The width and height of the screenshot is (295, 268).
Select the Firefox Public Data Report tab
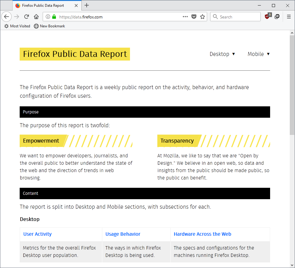pyautogui.click(x=47, y=6)
